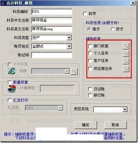This screenshot has height=143, width=138.
Task: Enable the 封存 checkbox
Action: pyautogui.click(x=85, y=14)
